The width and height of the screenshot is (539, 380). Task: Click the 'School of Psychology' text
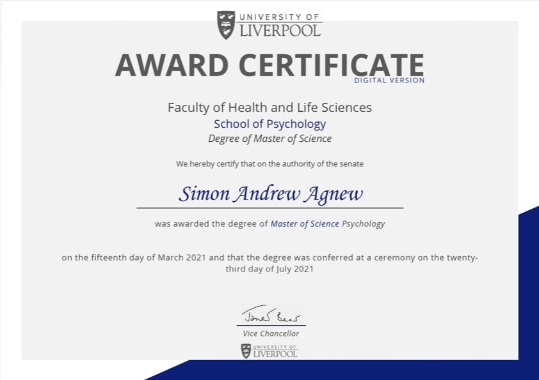(269, 124)
